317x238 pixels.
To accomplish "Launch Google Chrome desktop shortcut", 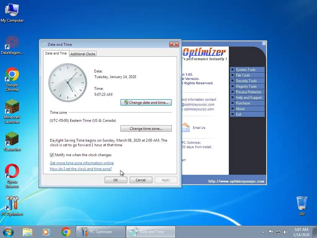I will (12, 79).
